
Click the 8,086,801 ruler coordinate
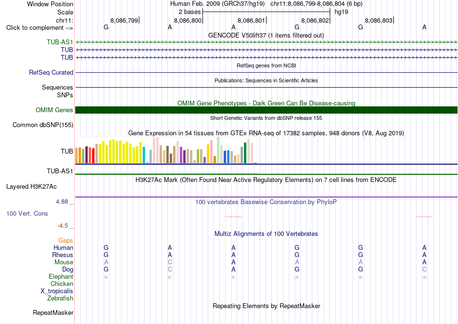pos(252,20)
